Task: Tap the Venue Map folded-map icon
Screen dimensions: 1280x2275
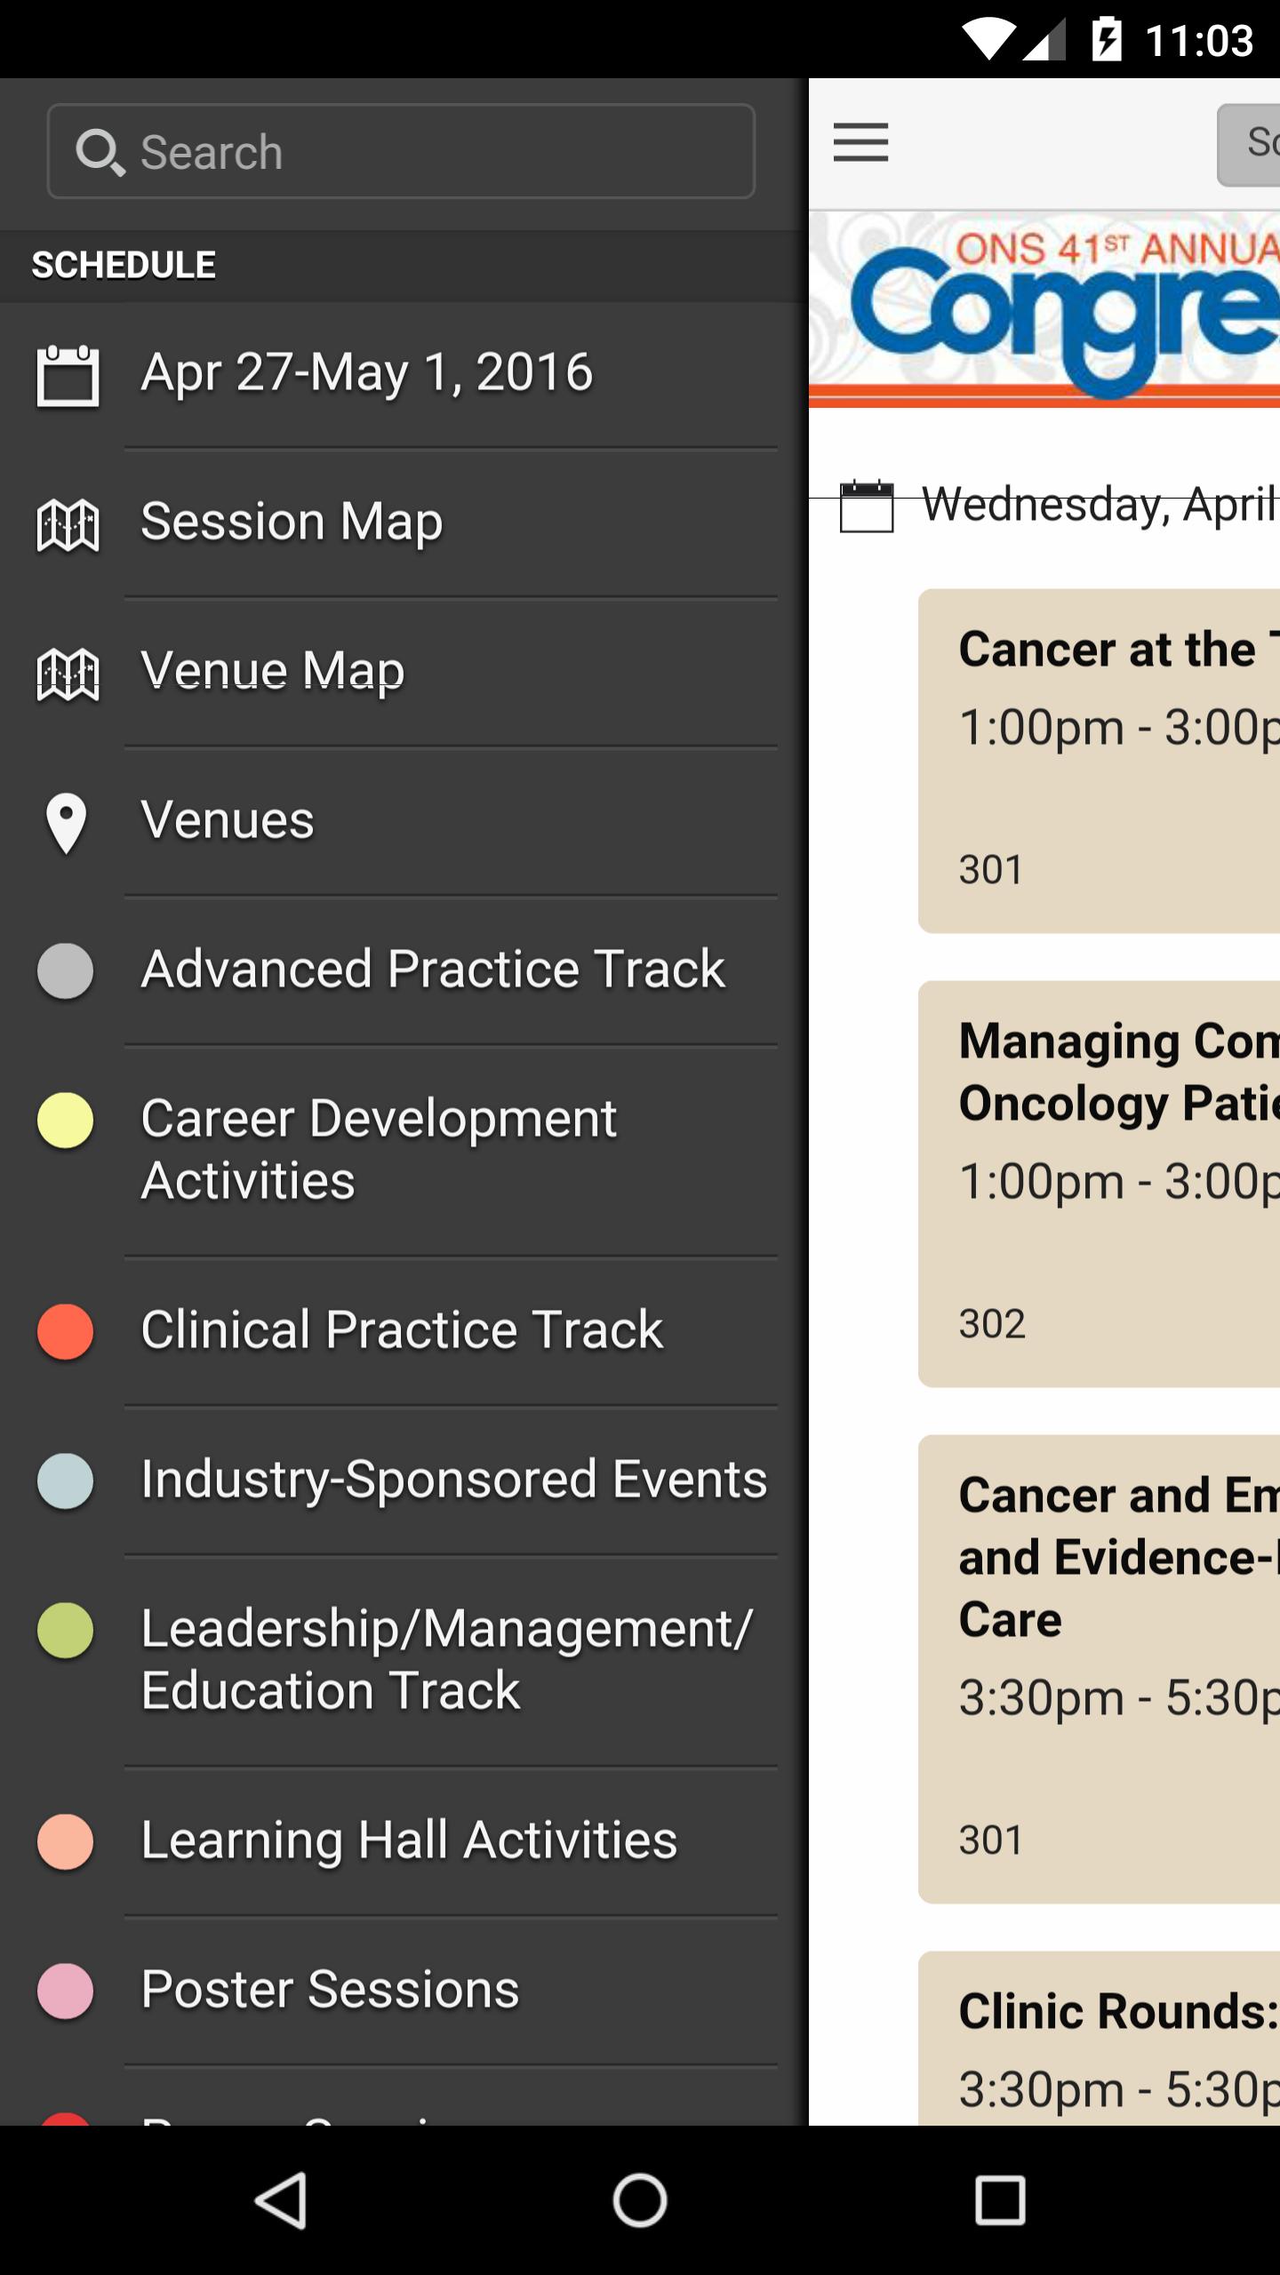Action: tap(68, 674)
